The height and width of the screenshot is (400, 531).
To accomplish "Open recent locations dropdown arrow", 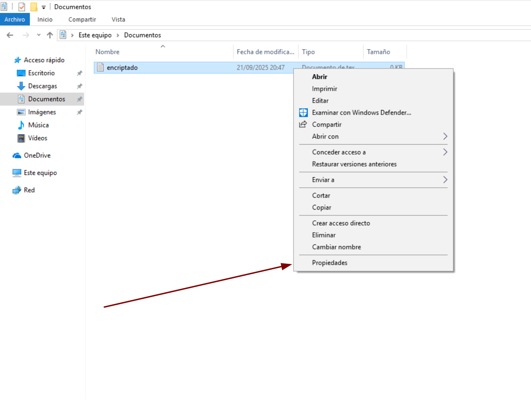I will tap(39, 35).
